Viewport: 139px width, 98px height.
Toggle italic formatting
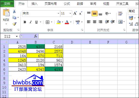pyautogui.click(x=31, y=22)
